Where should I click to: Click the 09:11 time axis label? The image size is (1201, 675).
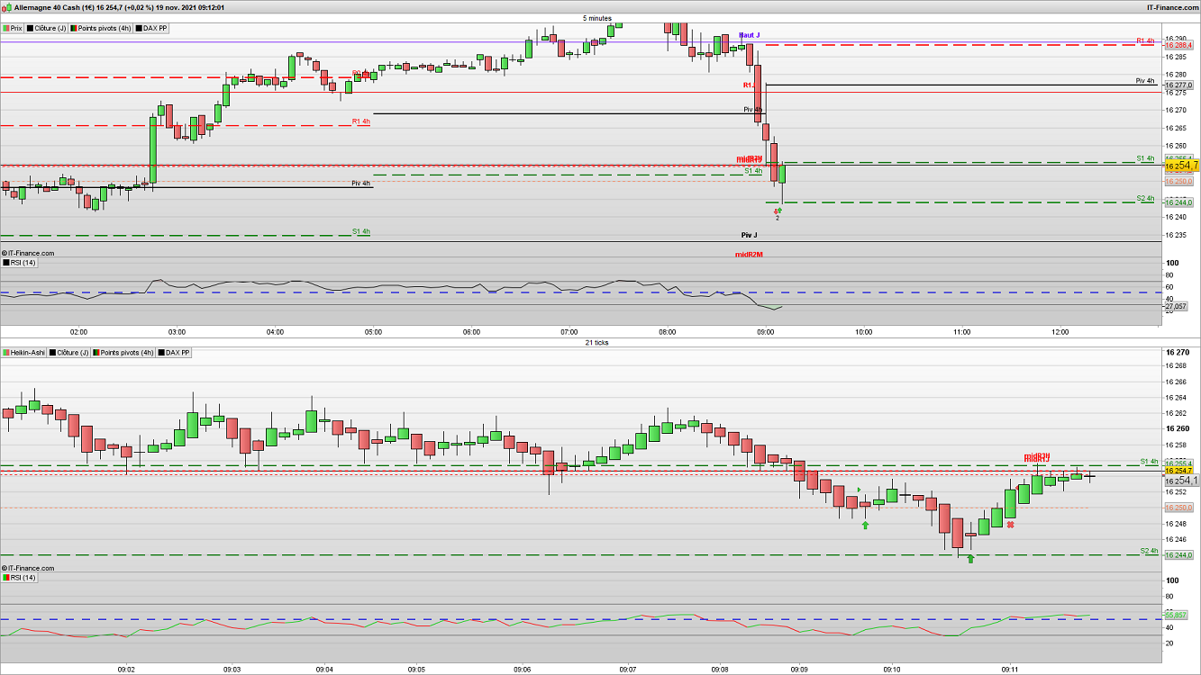1009,670
